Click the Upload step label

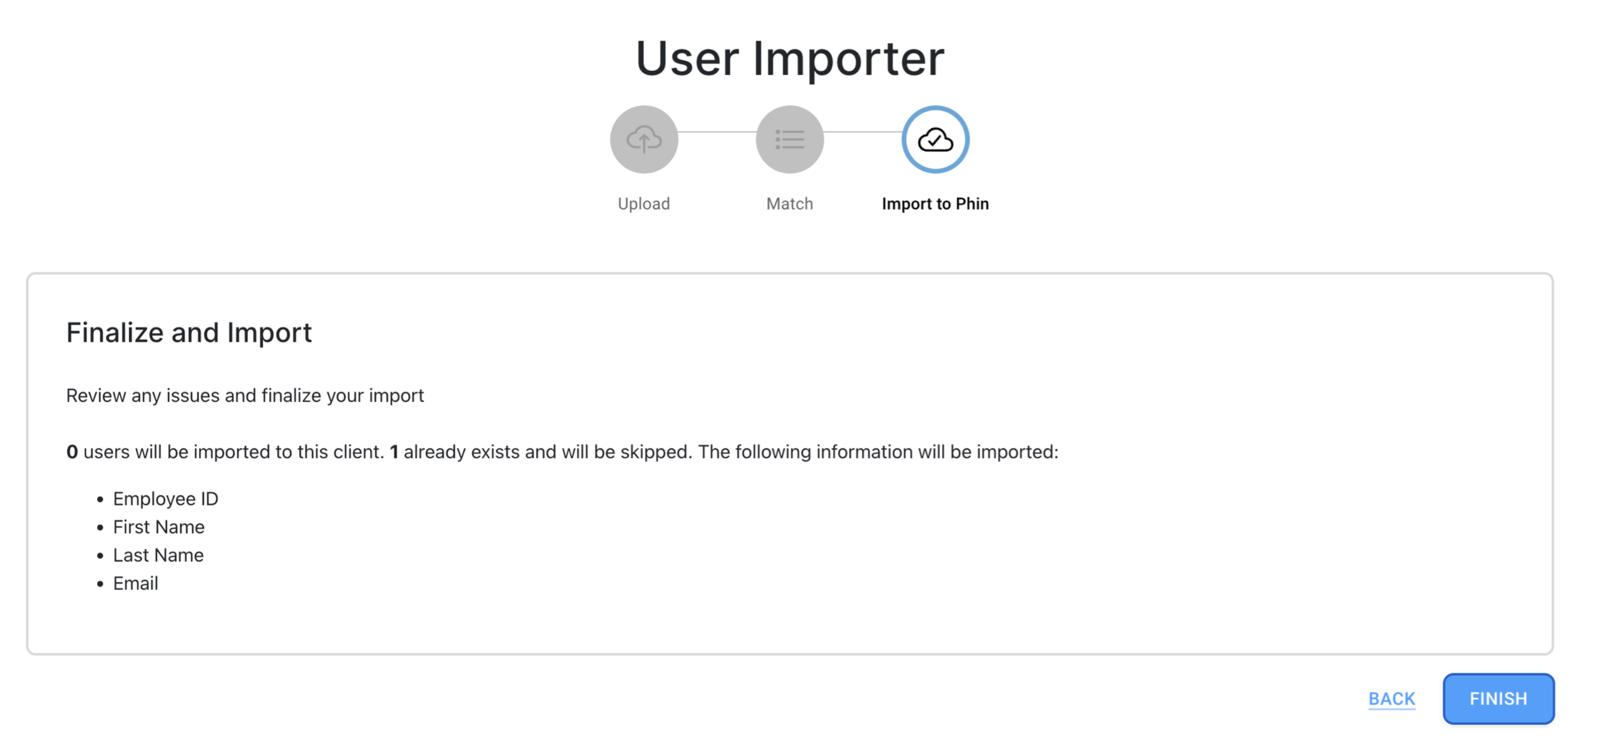point(644,204)
